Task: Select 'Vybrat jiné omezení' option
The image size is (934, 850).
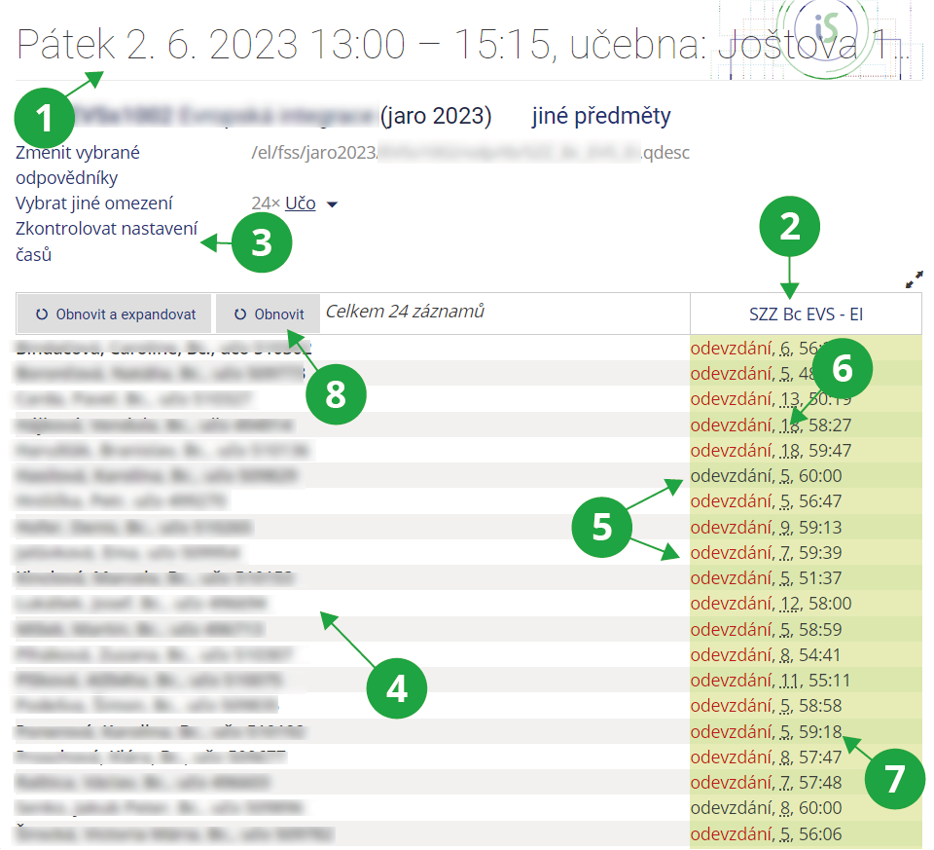Action: tap(93, 203)
